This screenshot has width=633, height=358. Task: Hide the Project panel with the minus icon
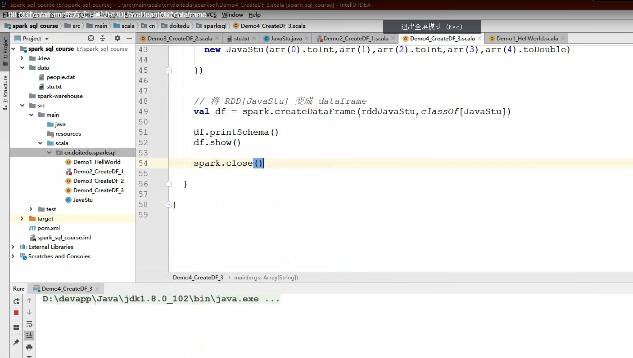point(129,38)
